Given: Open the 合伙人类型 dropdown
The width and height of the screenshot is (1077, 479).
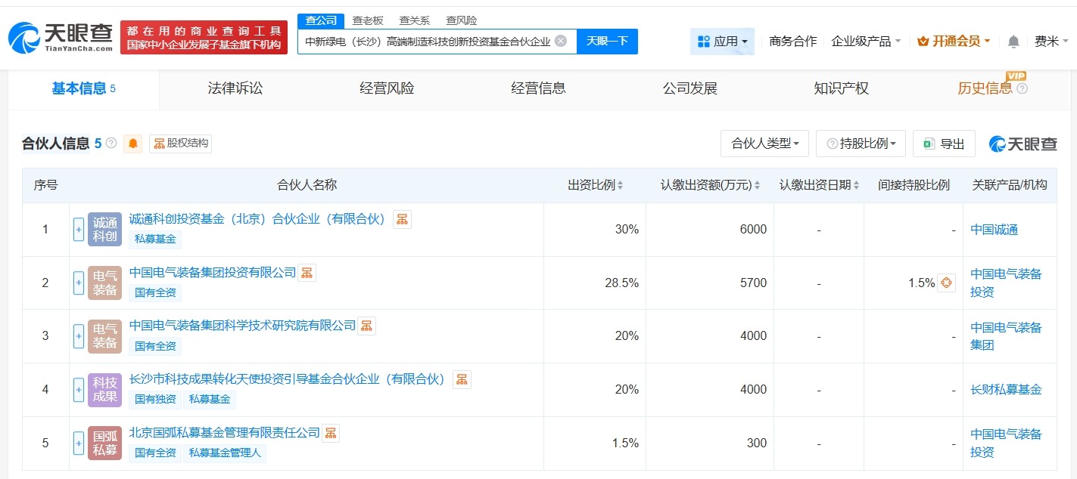Looking at the screenshot, I should (764, 144).
